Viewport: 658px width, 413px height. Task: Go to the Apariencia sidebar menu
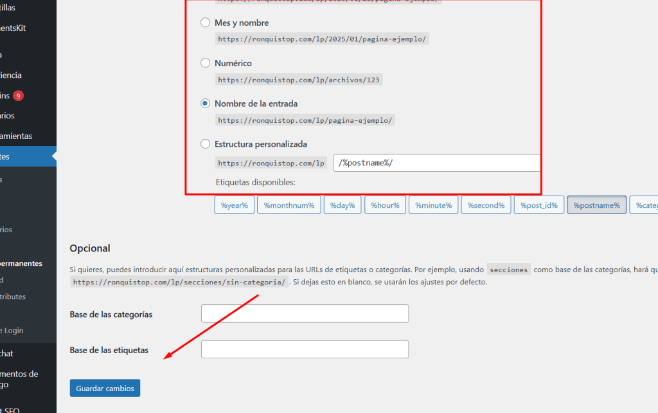pos(13,75)
